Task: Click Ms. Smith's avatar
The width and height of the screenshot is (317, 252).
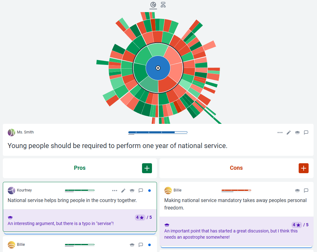Action: pyautogui.click(x=11, y=133)
